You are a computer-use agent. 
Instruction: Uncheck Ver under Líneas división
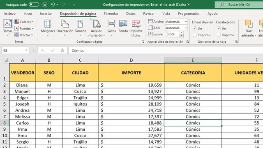[x=194, y=28]
